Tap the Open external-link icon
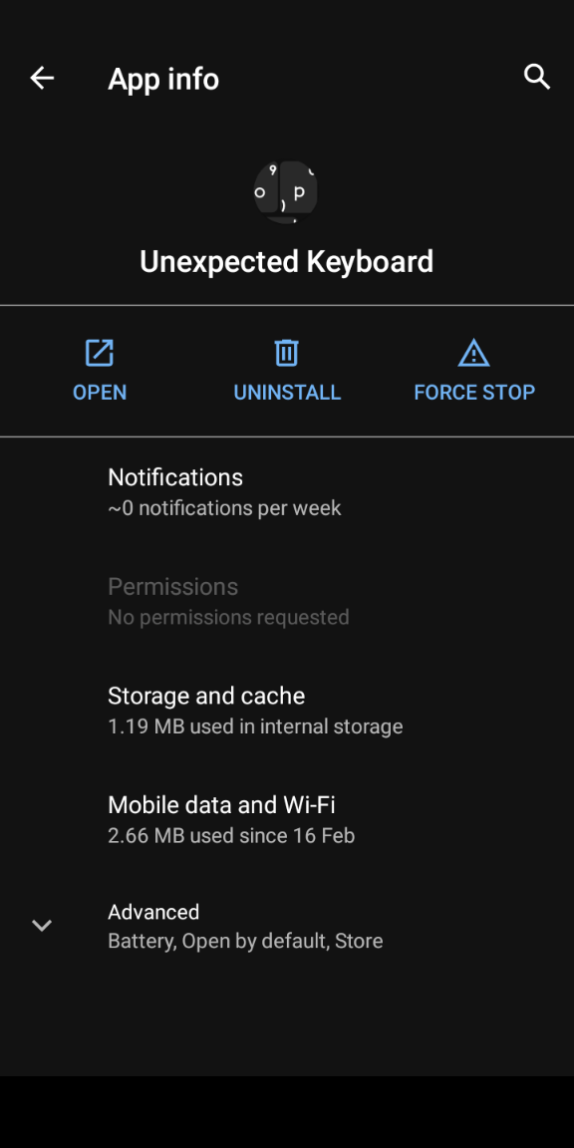Viewport: 574px width, 1148px height. point(100,353)
